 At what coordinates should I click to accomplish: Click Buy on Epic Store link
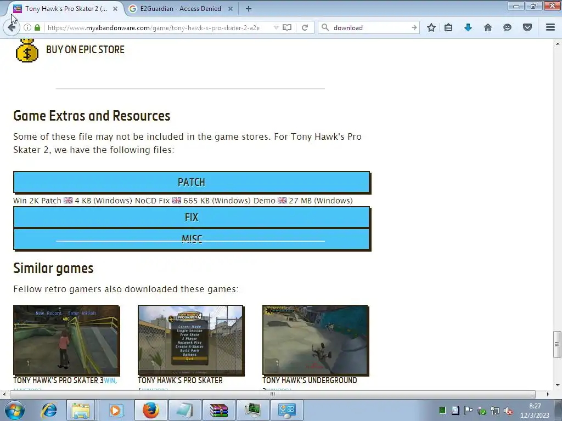[85, 49]
